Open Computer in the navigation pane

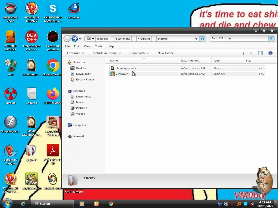(77, 125)
